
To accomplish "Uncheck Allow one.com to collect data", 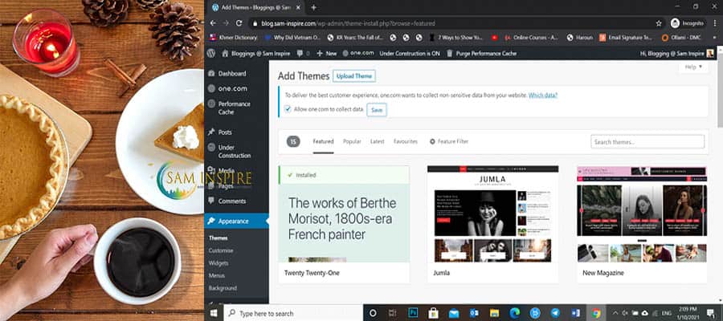I will click(x=288, y=108).
